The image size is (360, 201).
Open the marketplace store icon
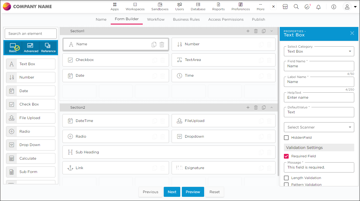(285, 7)
